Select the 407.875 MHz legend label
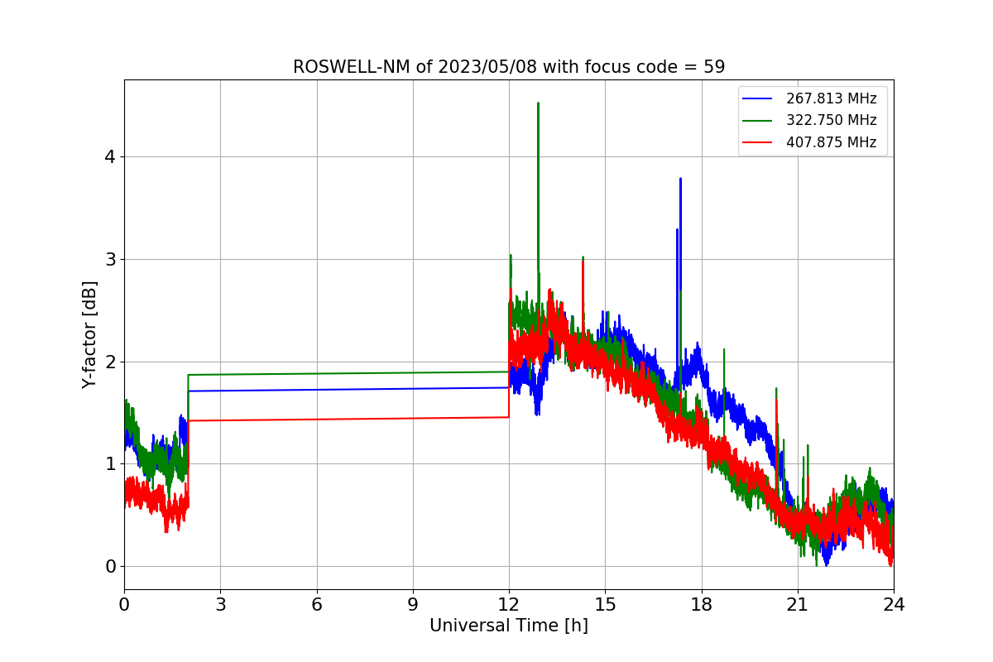Viewport: 993px width, 662px height. pos(831,142)
